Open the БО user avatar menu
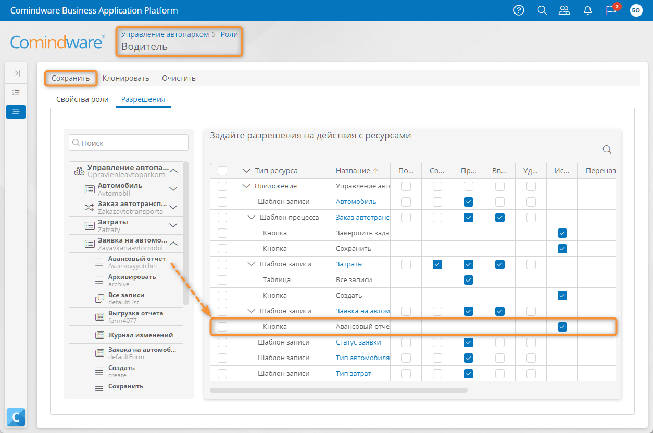This screenshot has width=653, height=433. pos(636,10)
